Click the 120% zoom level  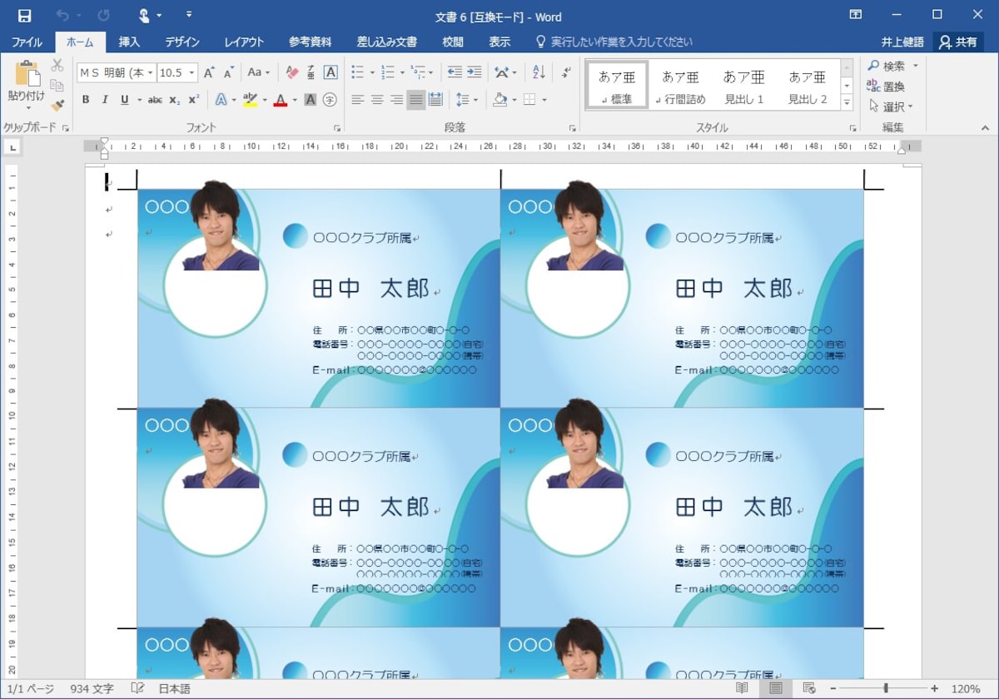click(966, 689)
